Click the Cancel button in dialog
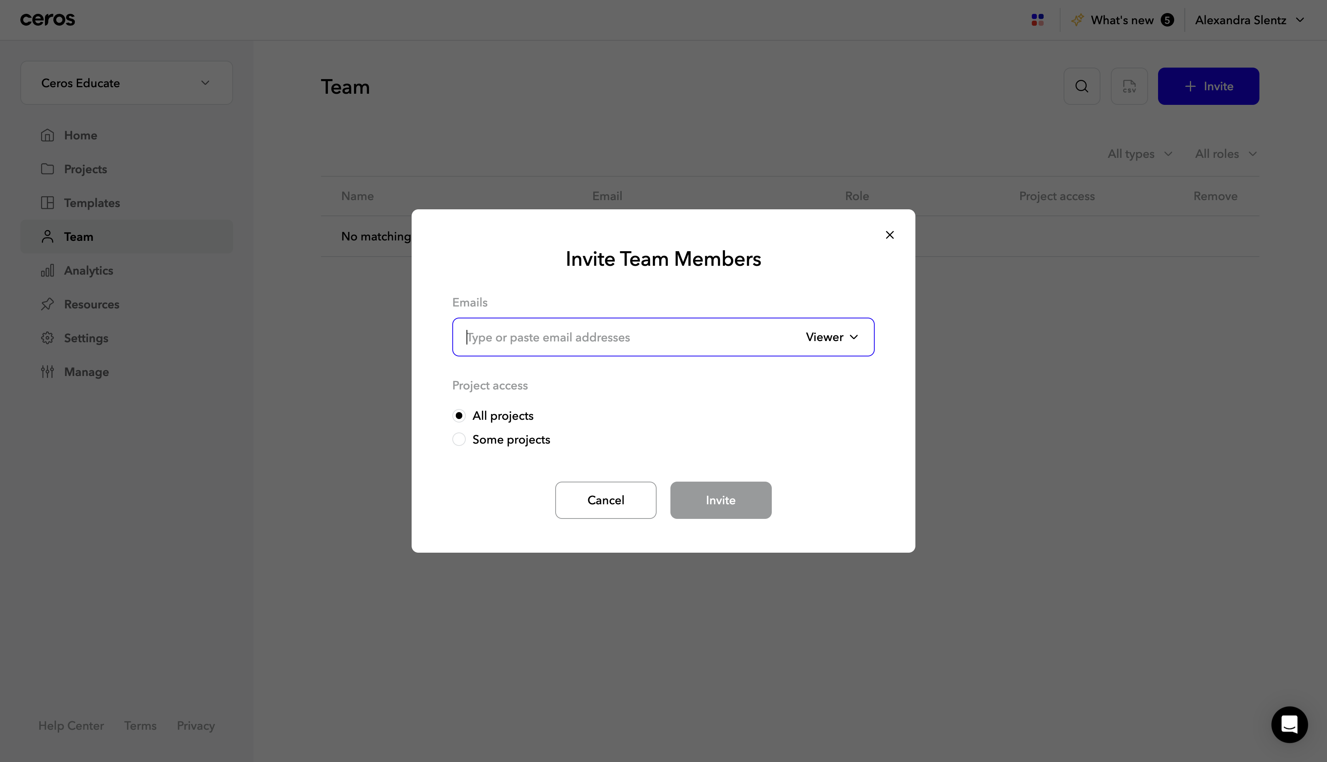This screenshot has height=762, width=1327. coord(606,500)
